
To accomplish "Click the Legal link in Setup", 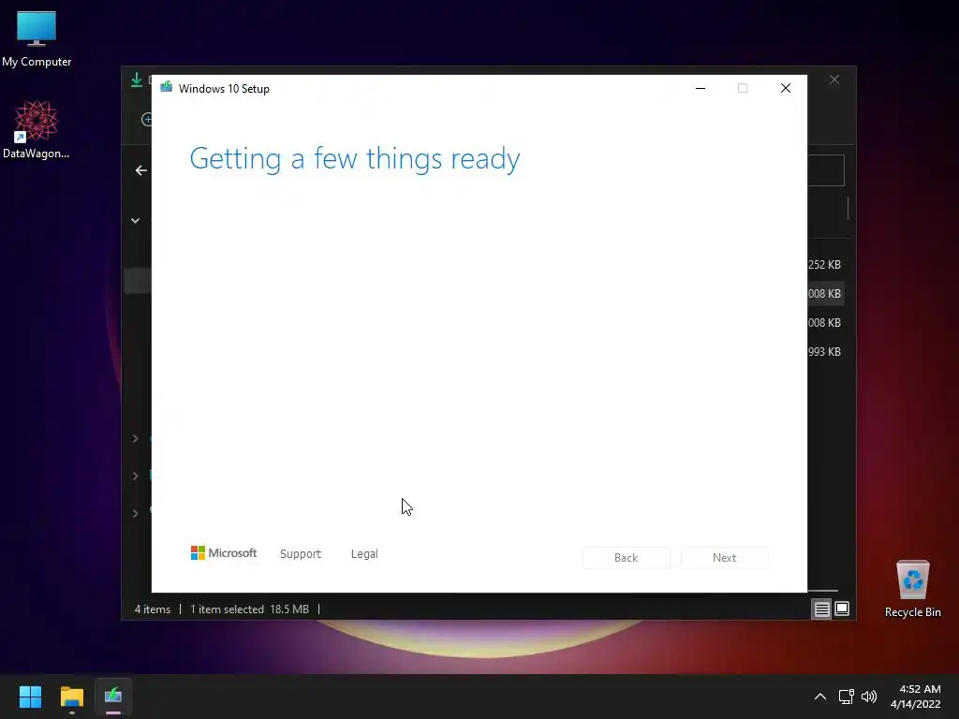I will click(364, 554).
